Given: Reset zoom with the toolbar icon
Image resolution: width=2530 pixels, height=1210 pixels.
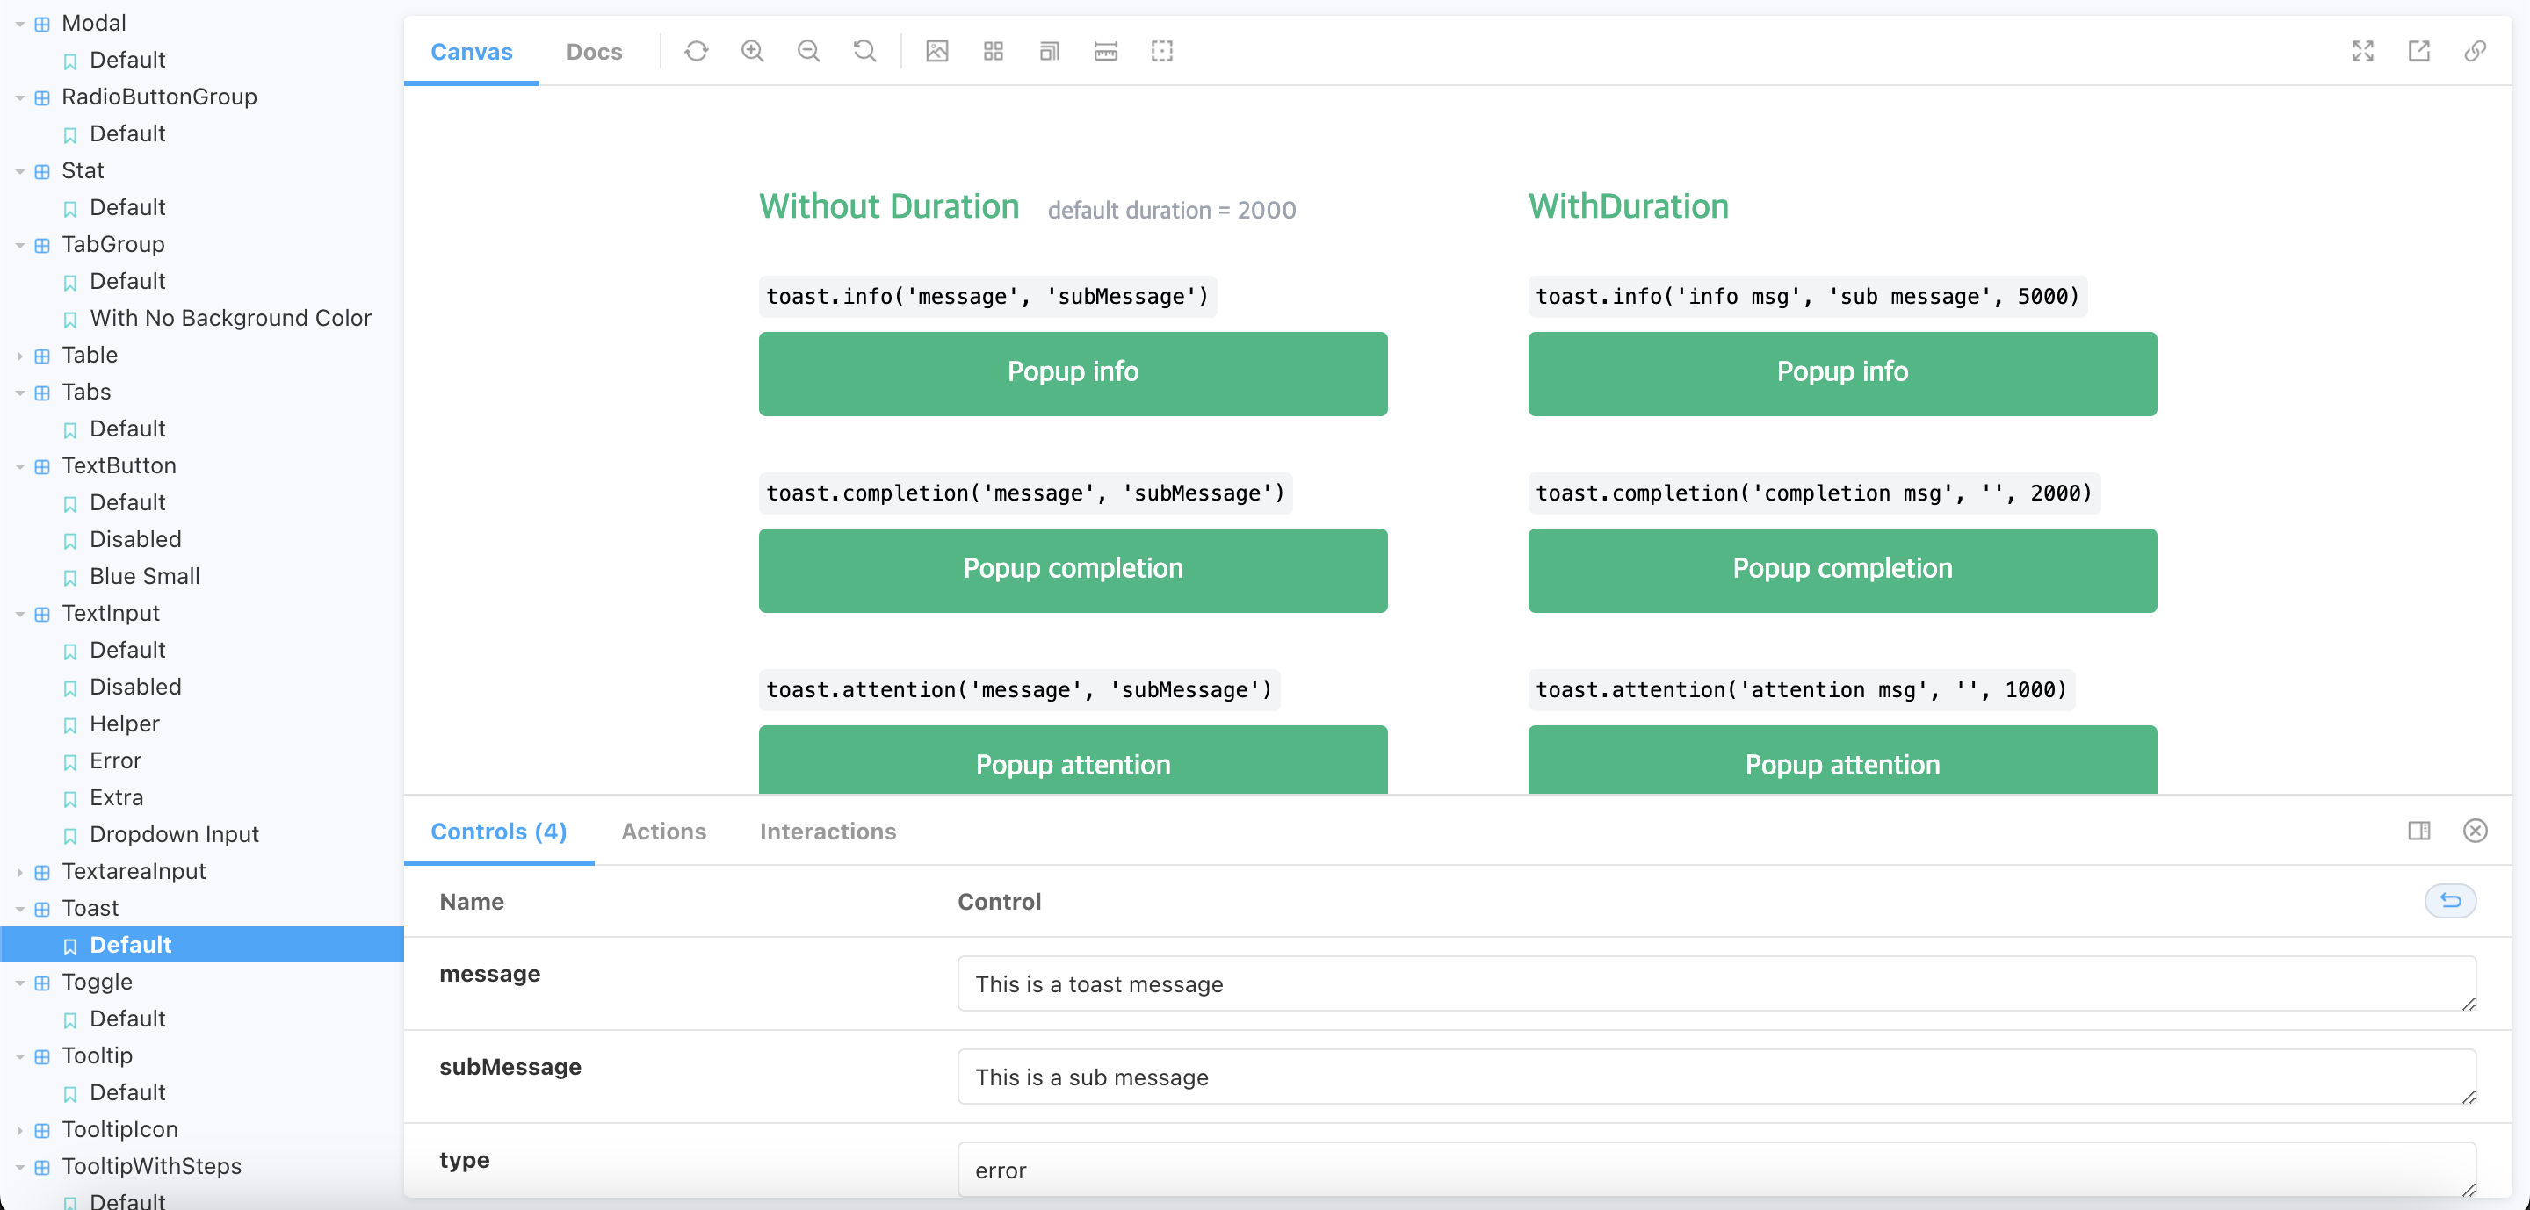Looking at the screenshot, I should (864, 51).
